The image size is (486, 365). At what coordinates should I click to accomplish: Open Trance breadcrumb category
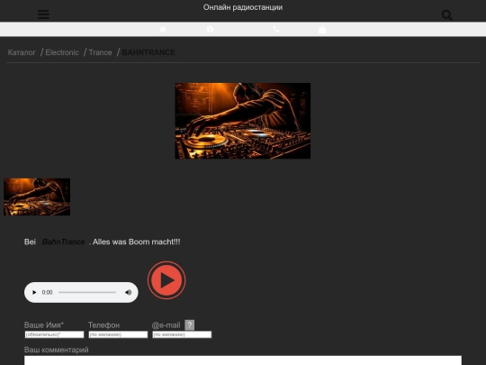pyautogui.click(x=101, y=52)
